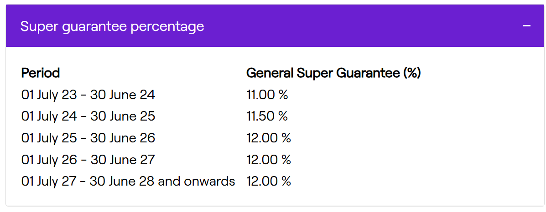
Task: Click the word 'guarantee' in the header
Action: pyautogui.click(x=94, y=27)
